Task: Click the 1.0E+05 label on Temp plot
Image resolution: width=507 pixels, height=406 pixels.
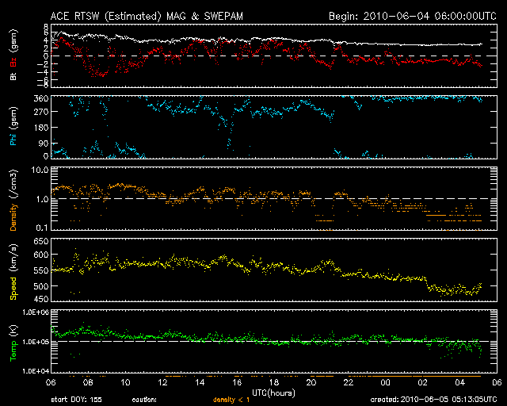Action: pyautogui.click(x=36, y=342)
